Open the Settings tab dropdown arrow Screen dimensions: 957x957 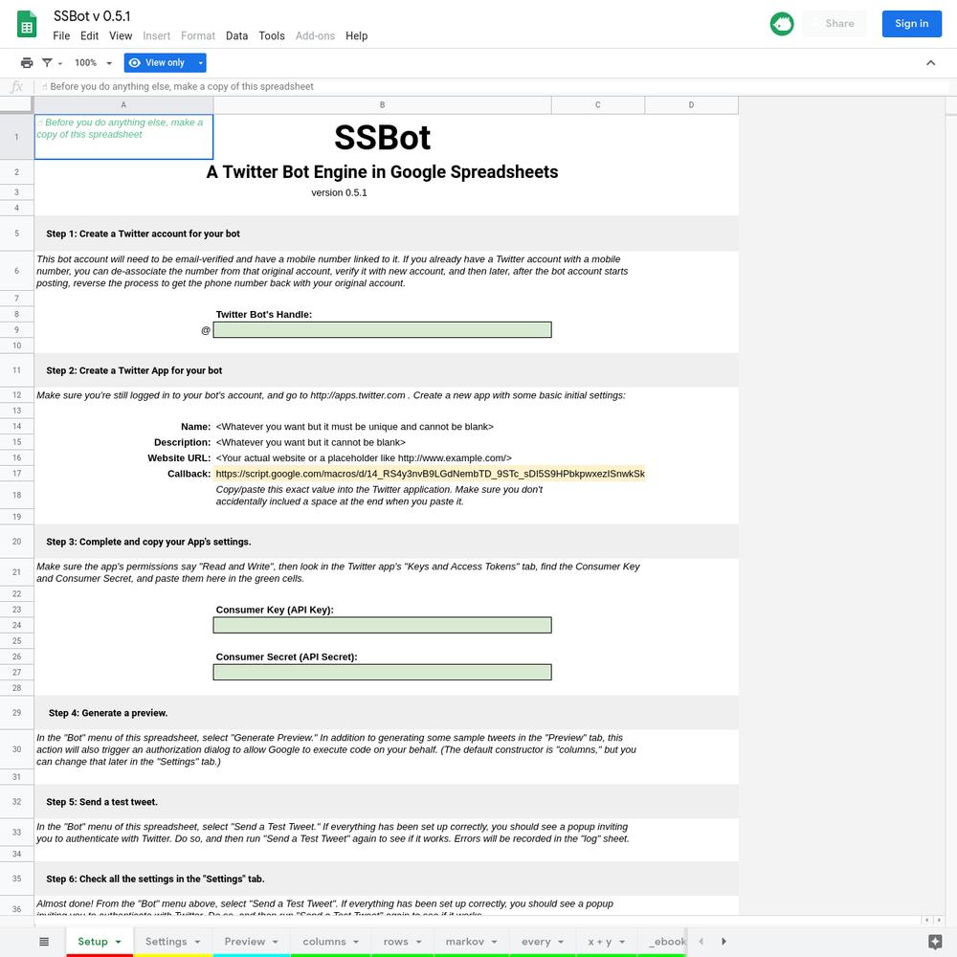click(198, 942)
